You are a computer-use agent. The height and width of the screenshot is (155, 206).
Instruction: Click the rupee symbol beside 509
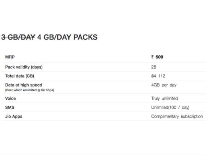pos(152,57)
